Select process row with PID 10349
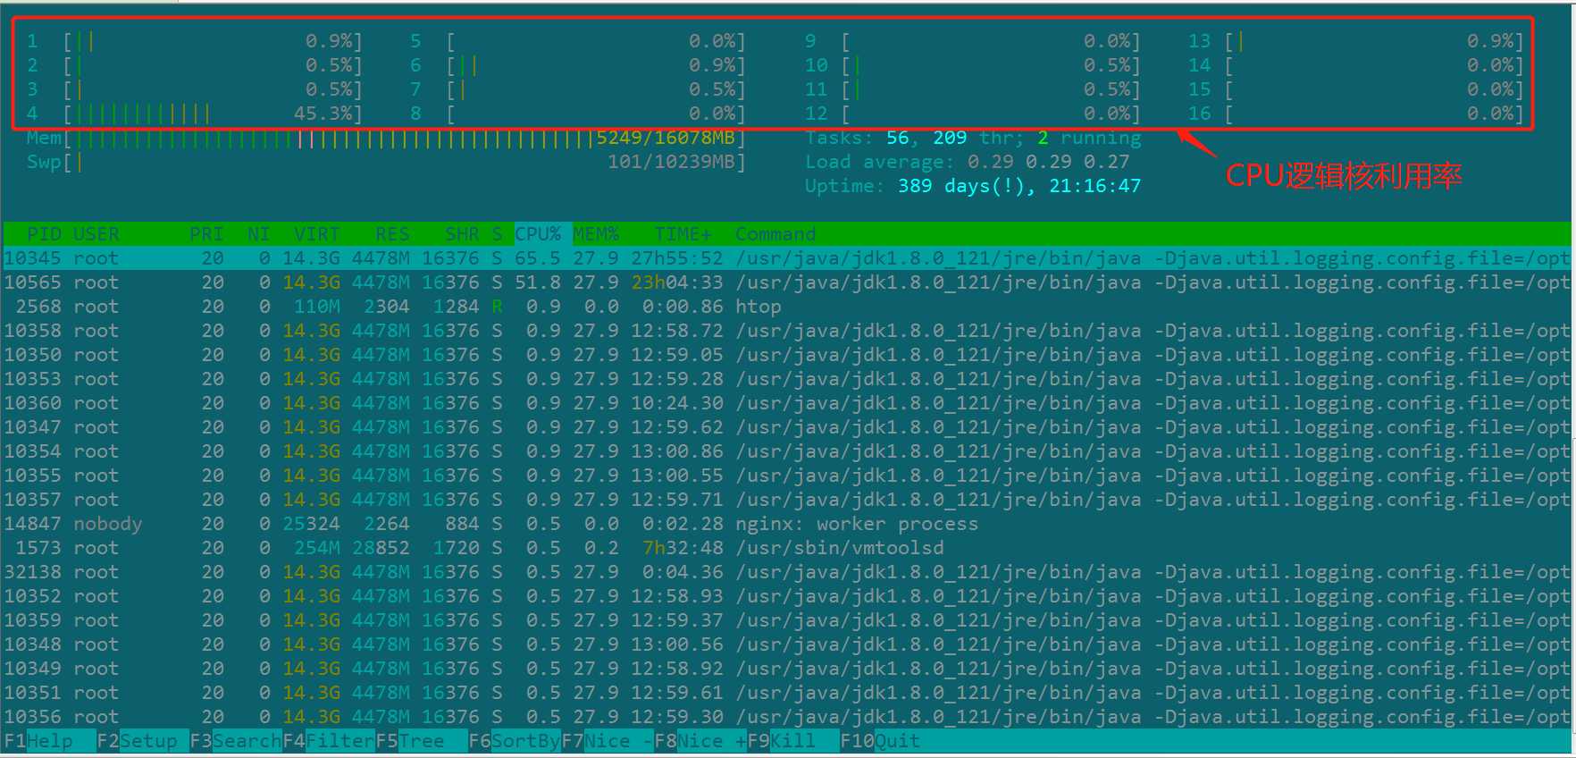1576x758 pixels. pos(787,669)
